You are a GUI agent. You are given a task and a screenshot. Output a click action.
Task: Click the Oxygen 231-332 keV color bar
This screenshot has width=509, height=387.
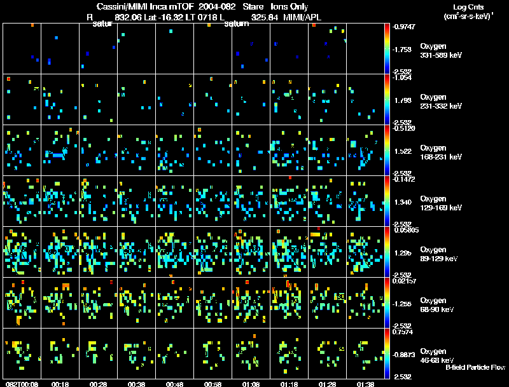coord(387,99)
